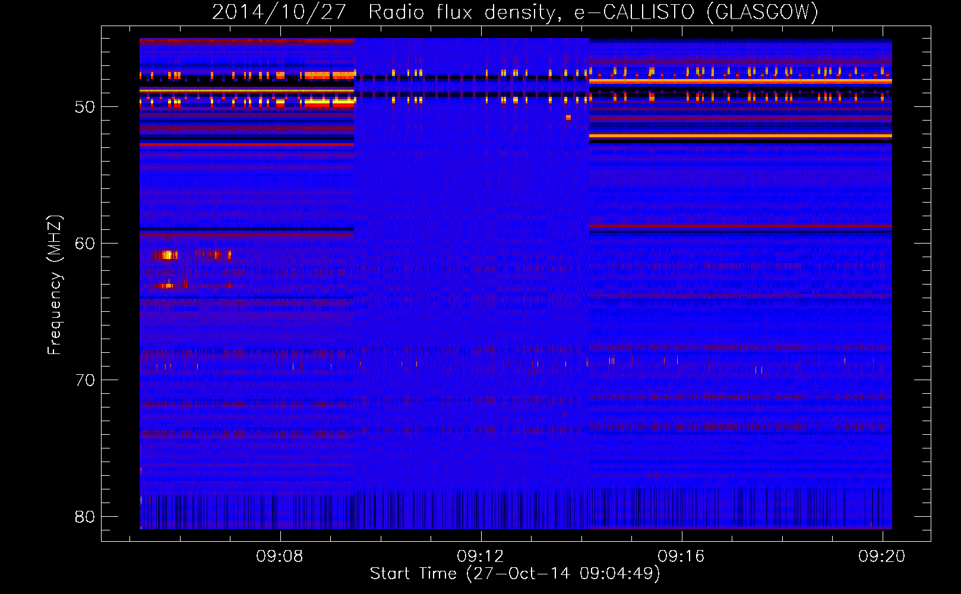The image size is (961, 594).
Task: Click the isolated orange spot near 51 MHz
Action: pyautogui.click(x=568, y=118)
